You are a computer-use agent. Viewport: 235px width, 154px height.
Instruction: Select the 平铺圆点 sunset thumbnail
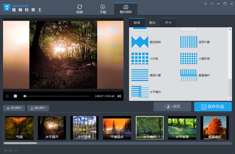point(117,128)
